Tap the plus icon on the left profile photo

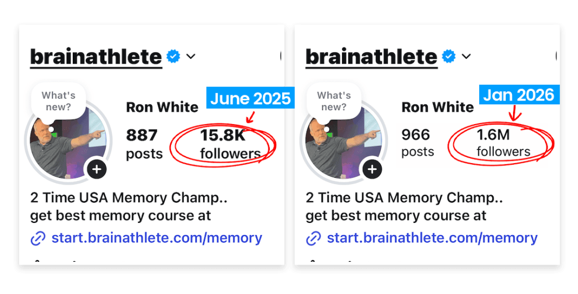click(x=97, y=169)
